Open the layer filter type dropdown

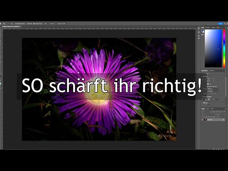(206, 112)
